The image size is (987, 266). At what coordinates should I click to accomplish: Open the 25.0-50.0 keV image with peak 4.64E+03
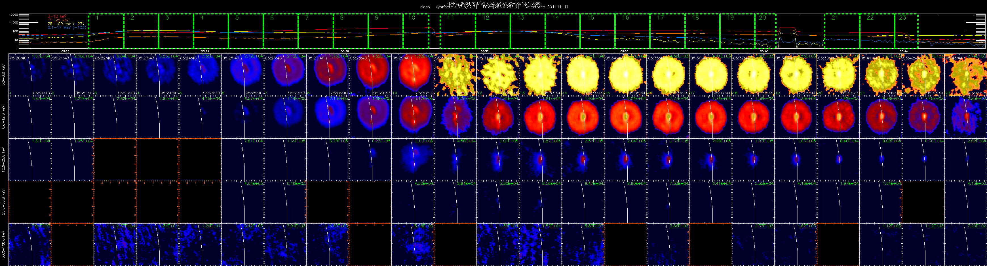point(242,202)
